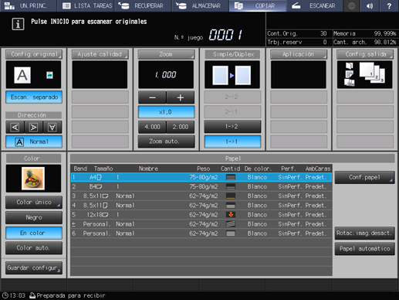Click the original A document preview icon
The image size is (399, 300).
[22, 75]
